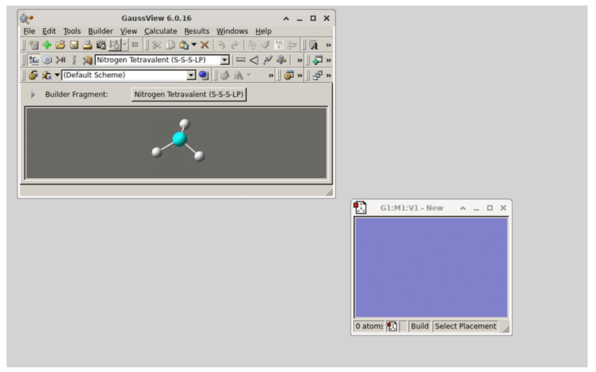Viewport: 596px width, 372px height.
Task: Click the Nitrogen Tetravalent (S-S-S-LP) button
Action: pos(189,94)
